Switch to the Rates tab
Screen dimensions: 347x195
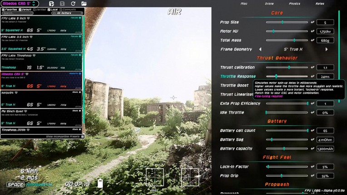click(x=320, y=4)
